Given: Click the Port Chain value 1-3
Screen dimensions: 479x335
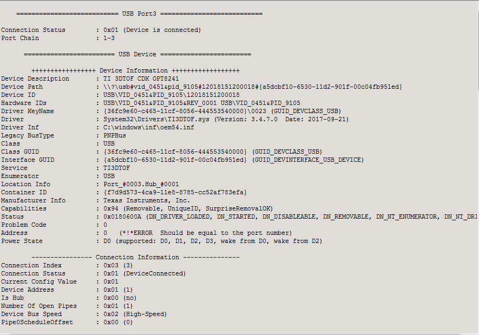Looking at the screenshot, I should (x=109, y=38).
